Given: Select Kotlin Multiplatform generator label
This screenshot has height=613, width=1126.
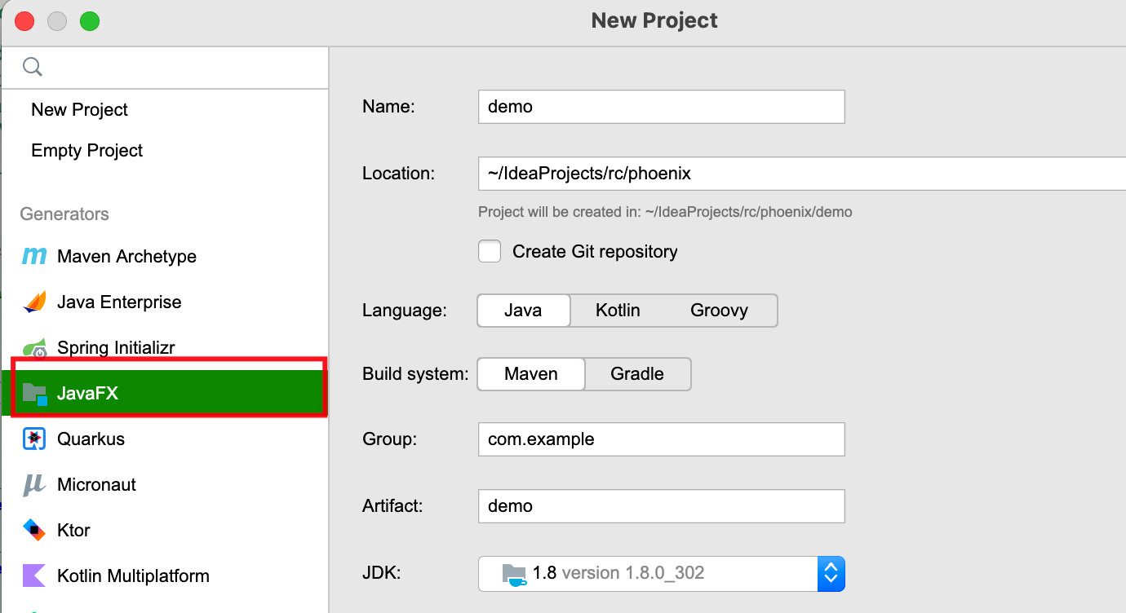Looking at the screenshot, I should pyautogui.click(x=133, y=576).
